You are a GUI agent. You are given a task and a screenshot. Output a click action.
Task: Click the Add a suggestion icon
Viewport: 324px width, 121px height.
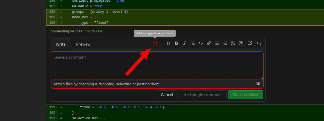[155, 43]
